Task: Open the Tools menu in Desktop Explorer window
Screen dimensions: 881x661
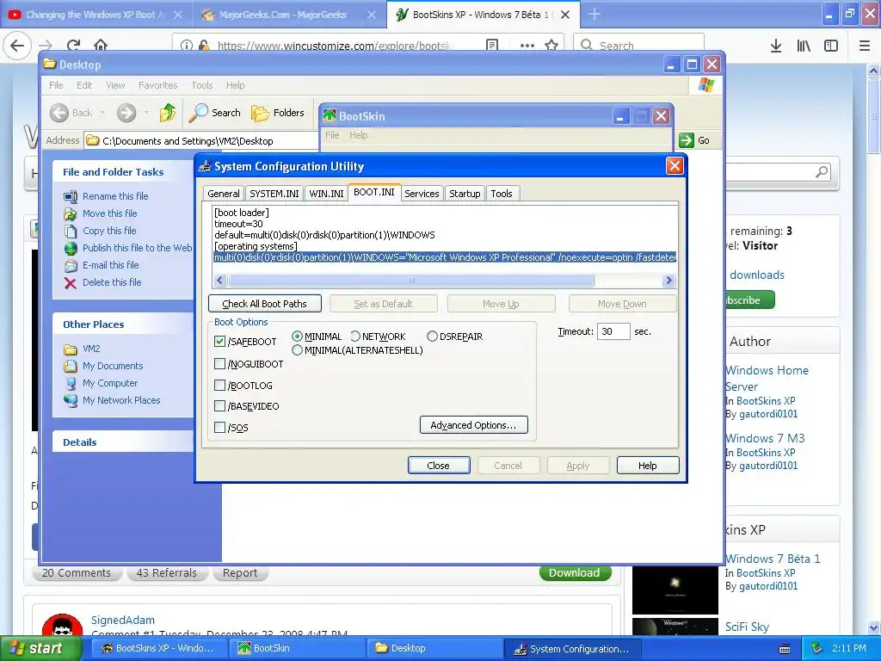Action: click(201, 85)
